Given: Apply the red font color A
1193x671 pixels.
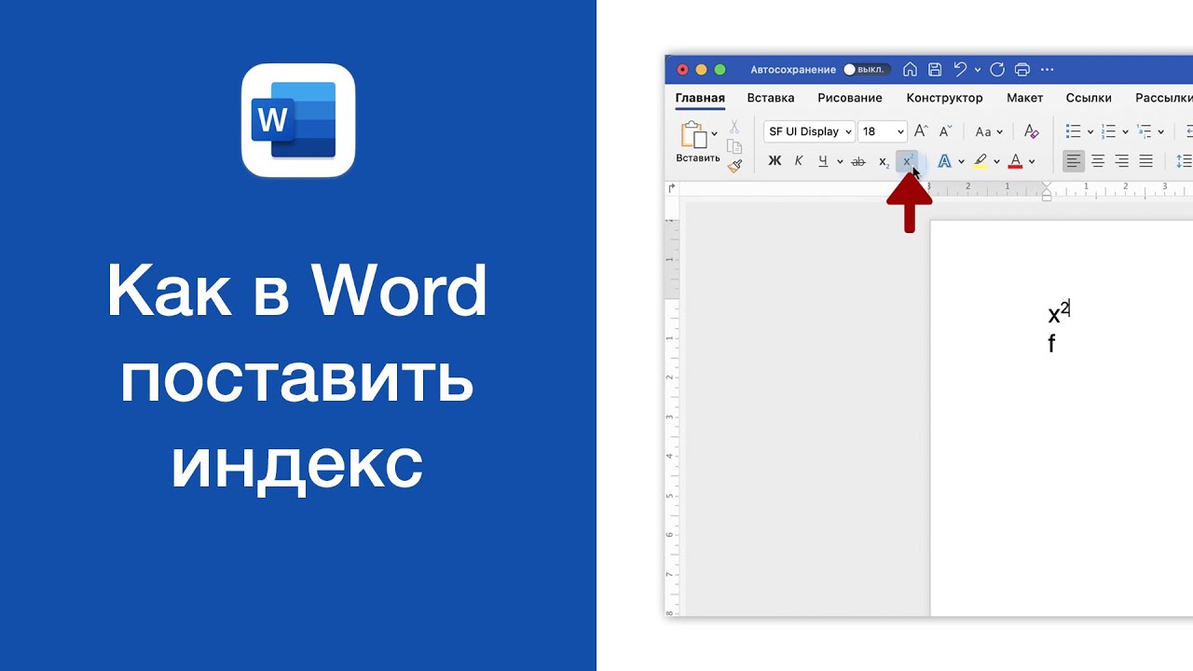Looking at the screenshot, I should tap(1015, 161).
